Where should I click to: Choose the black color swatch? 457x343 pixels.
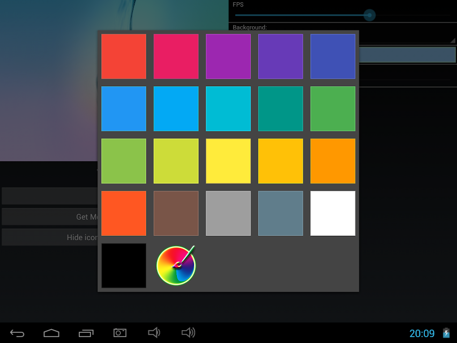pos(124,266)
